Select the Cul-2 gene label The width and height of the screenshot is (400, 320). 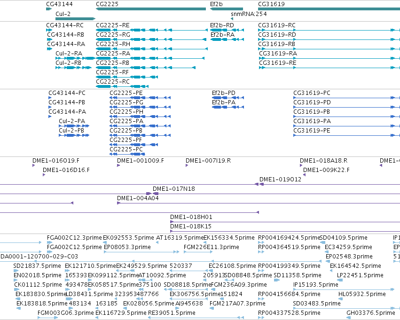click(63, 14)
